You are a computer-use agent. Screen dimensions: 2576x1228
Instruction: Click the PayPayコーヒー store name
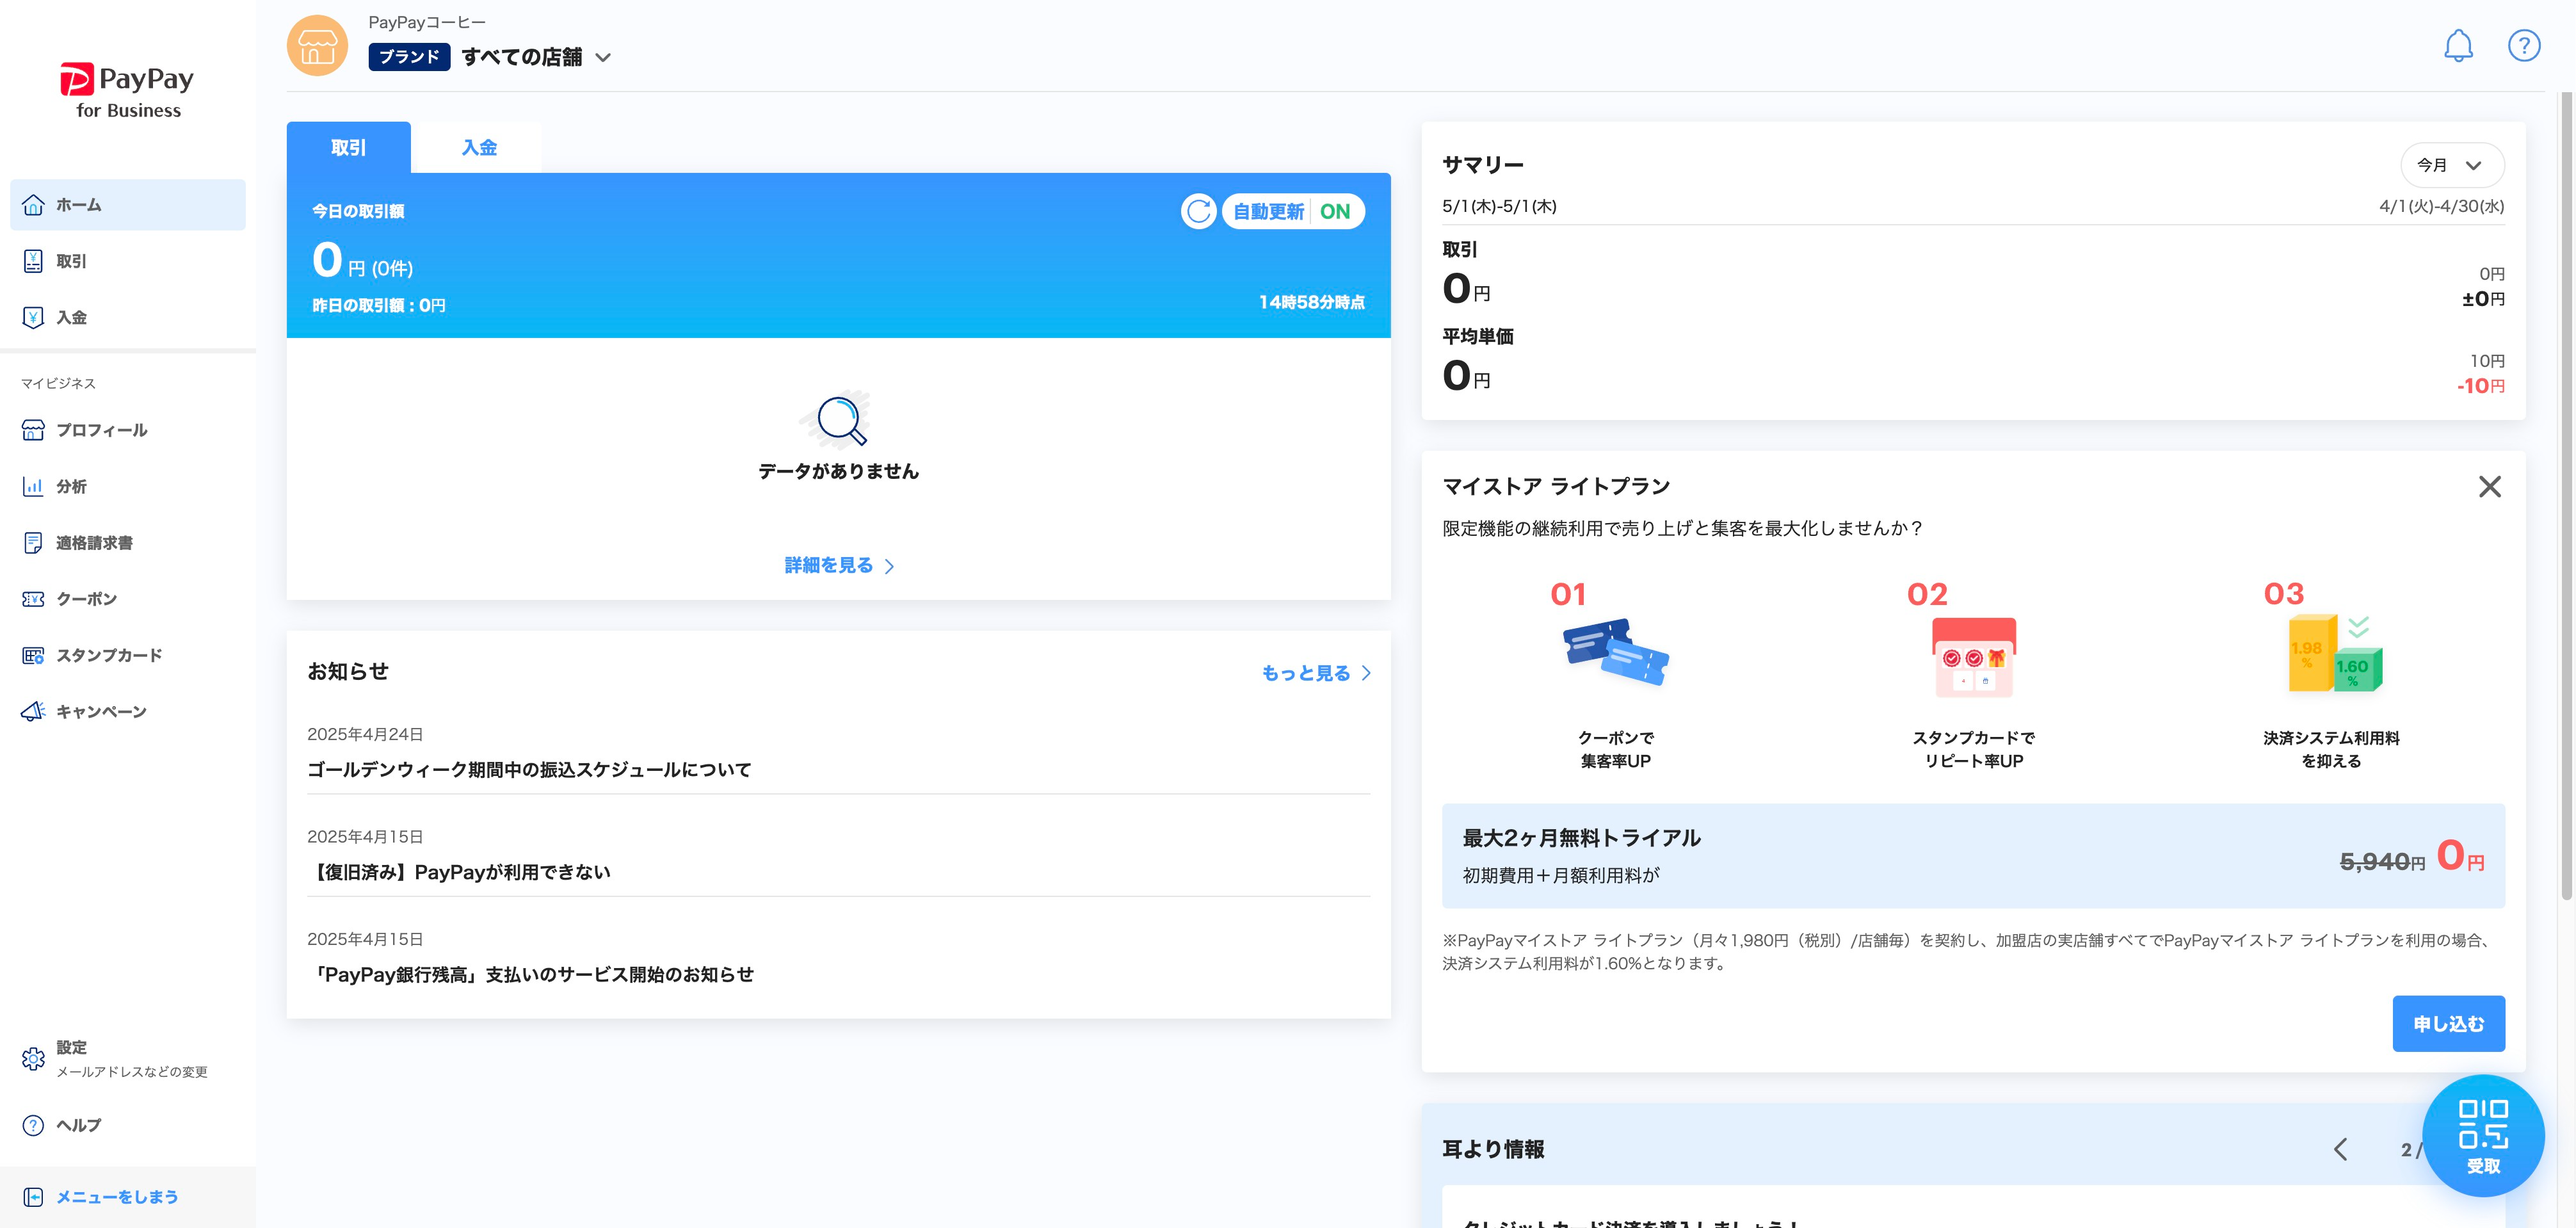[x=427, y=22]
